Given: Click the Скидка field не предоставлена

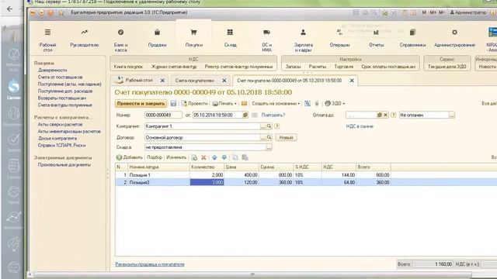Looking at the screenshot, I should point(205,147).
